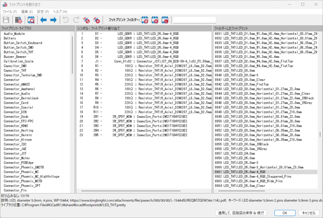Viewport: 323px width, 218px height.
Task: Go to next unassigned symbol arrow
Action: (53, 20)
